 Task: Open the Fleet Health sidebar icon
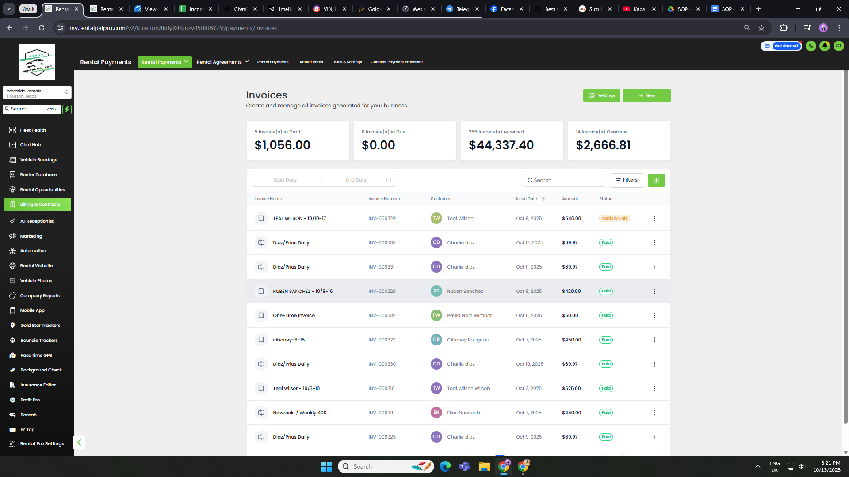12,130
